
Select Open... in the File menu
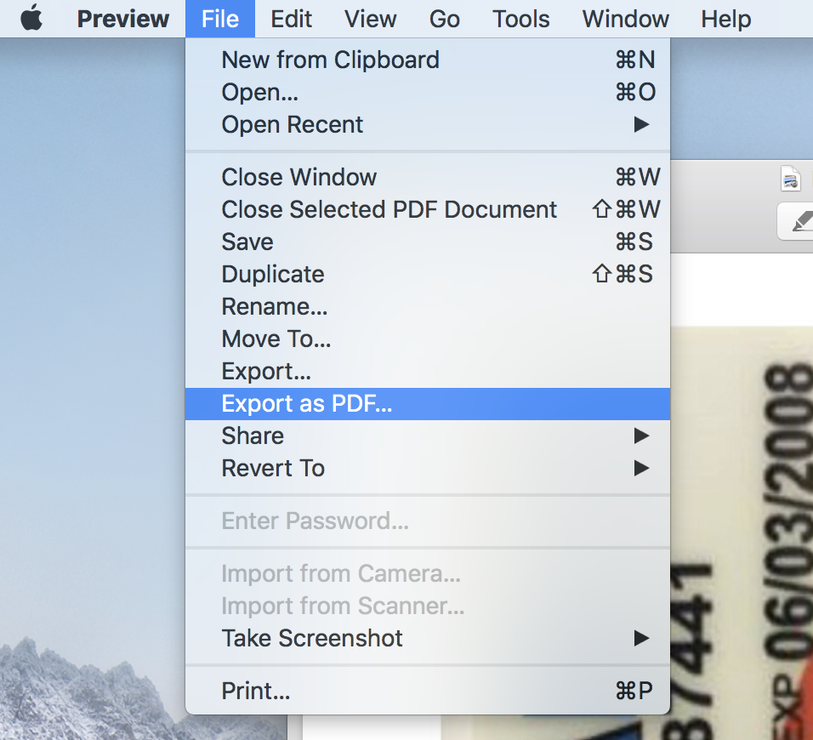pos(428,93)
